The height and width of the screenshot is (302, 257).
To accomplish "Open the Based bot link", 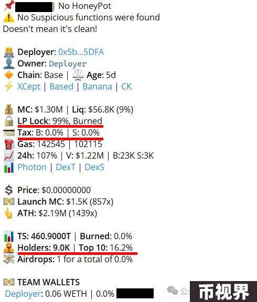I will click(61, 86).
